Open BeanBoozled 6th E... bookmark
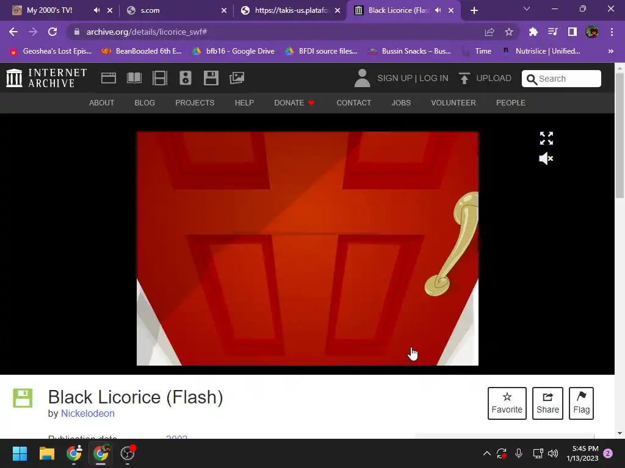The image size is (625, 468). coord(142,51)
